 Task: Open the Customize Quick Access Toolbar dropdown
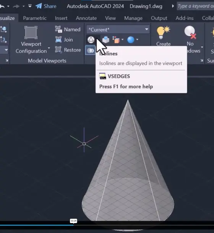(x=30, y=6)
